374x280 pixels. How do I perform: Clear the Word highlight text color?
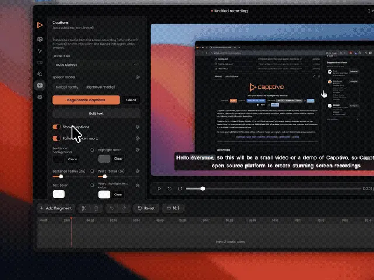118,194
